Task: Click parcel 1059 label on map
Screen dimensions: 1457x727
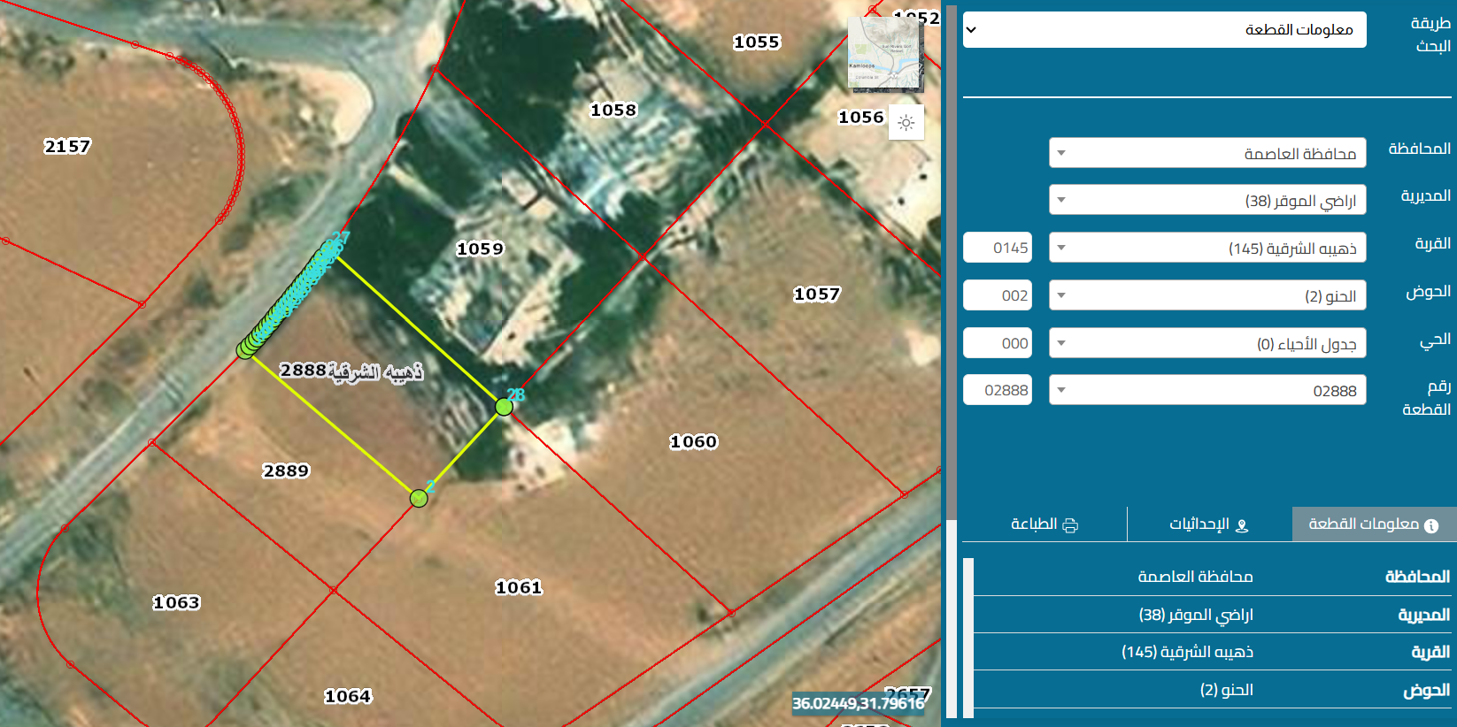Action: point(480,249)
